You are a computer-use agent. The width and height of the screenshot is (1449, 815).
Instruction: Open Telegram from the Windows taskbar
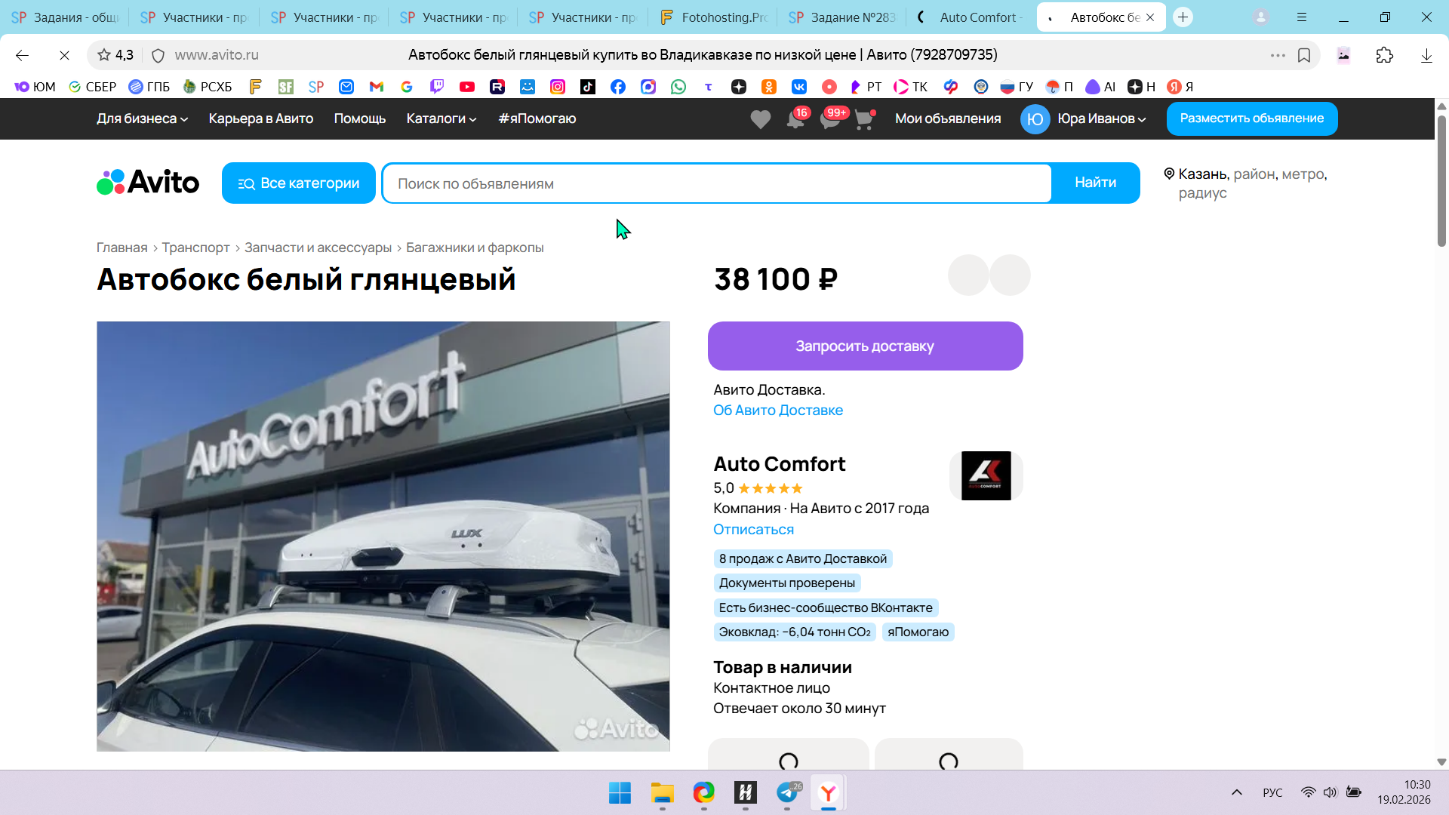787,792
